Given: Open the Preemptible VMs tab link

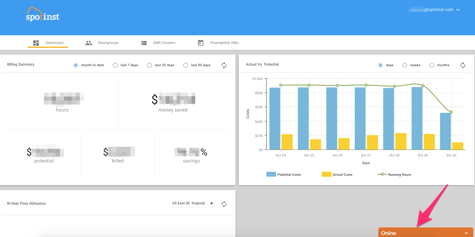Looking at the screenshot, I should tap(224, 43).
